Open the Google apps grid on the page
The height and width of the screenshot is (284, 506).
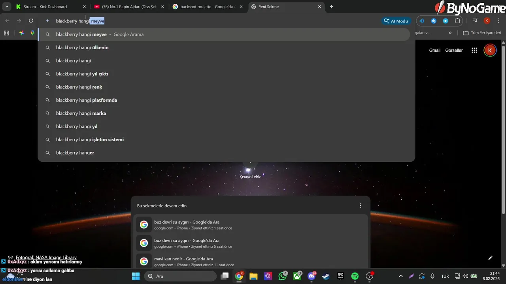[x=474, y=50]
